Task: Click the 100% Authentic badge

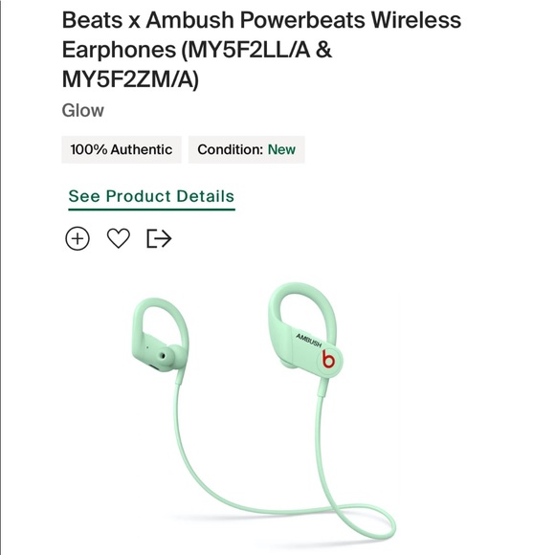Action: click(x=122, y=149)
